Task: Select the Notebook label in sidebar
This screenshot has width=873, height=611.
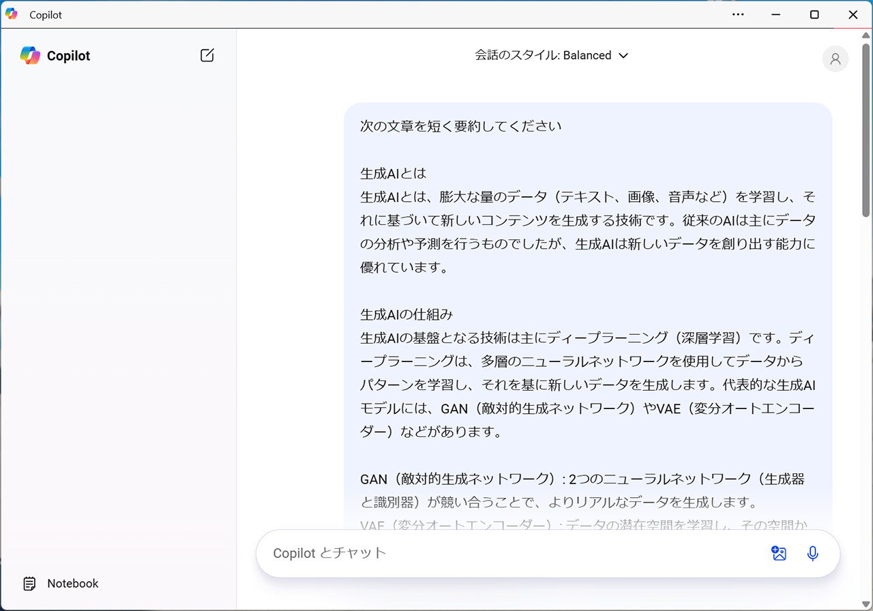Action: tap(72, 584)
